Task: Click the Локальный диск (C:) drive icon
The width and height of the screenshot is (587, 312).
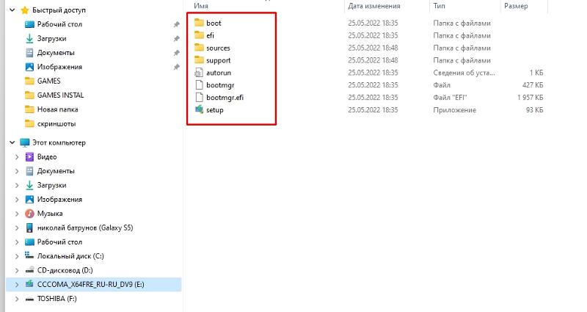Action: click(29, 255)
